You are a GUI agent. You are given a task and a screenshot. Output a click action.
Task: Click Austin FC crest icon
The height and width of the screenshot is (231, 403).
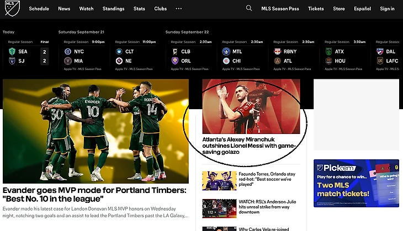tap(328, 51)
